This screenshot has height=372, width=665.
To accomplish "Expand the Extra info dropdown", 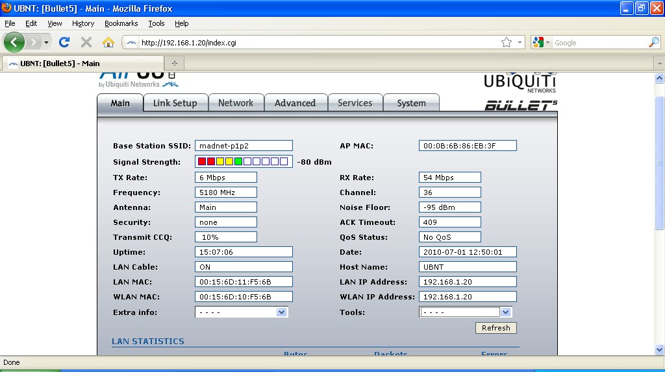I will coord(242,312).
